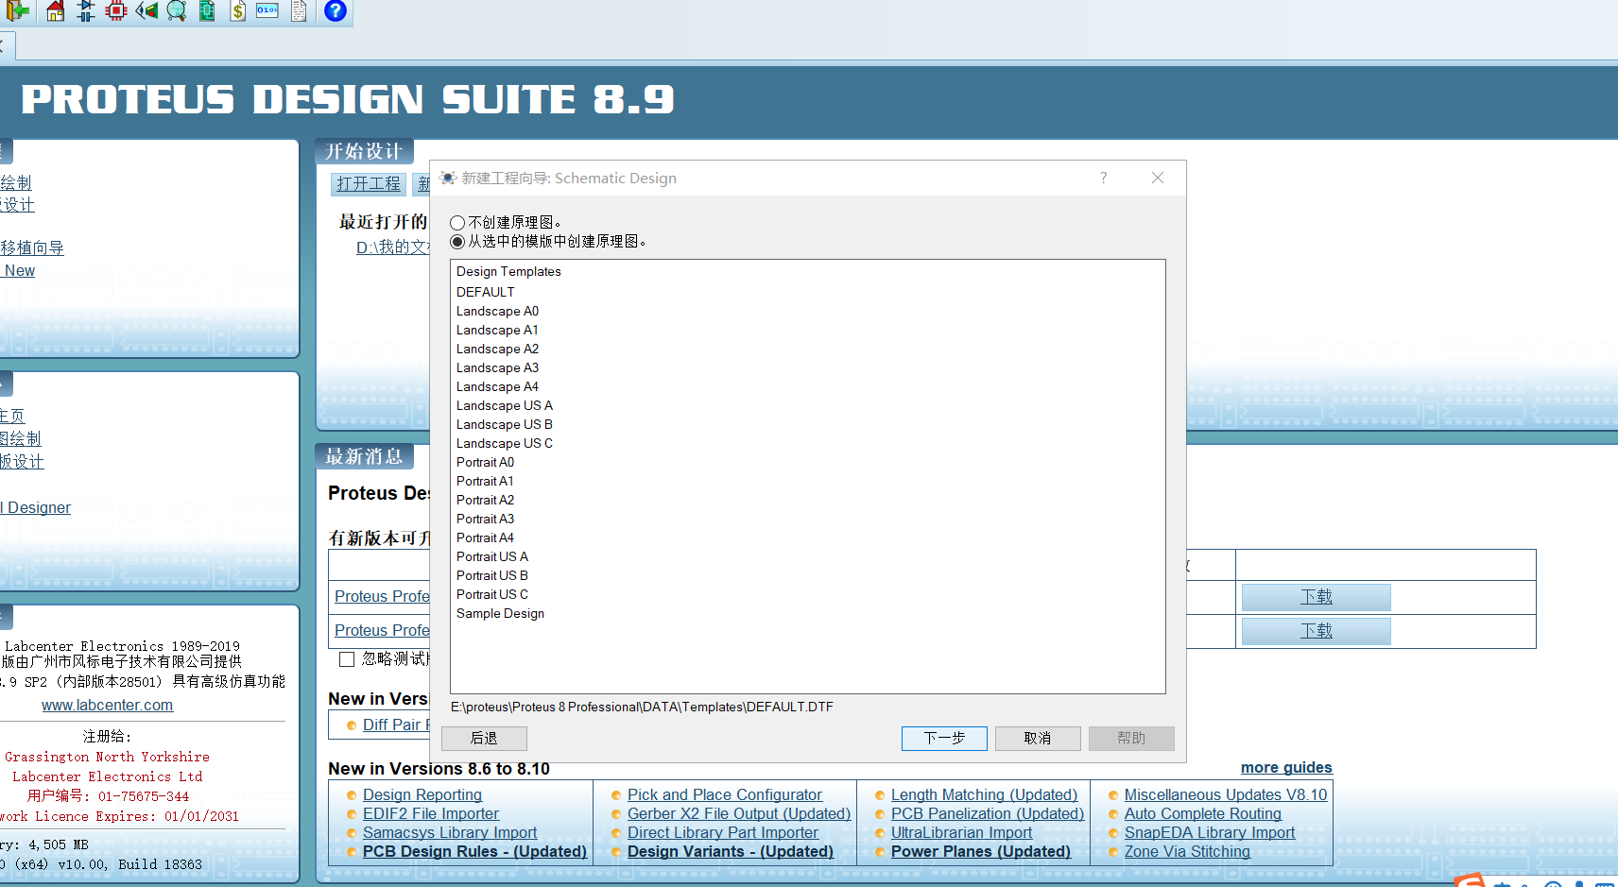
Task: Select the Landscape A3 template
Action: tap(497, 367)
